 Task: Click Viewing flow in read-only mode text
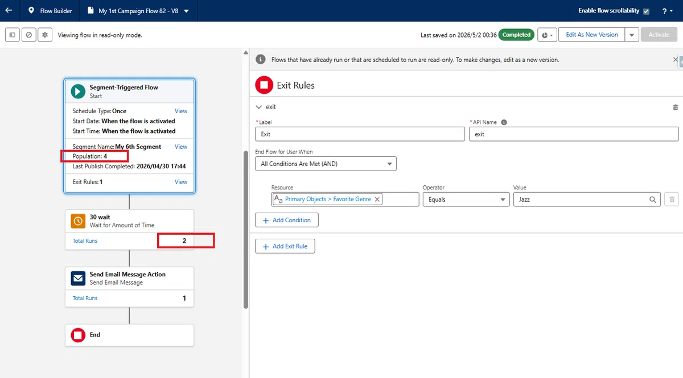tap(100, 35)
